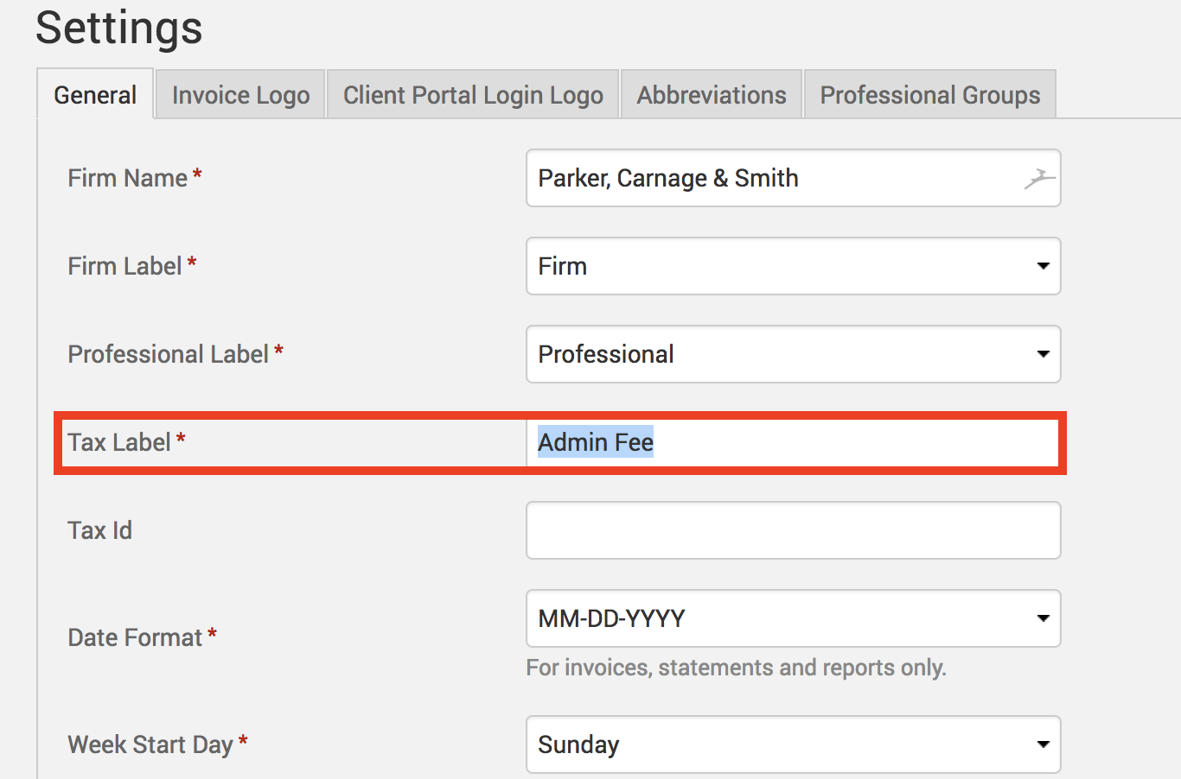
Task: Open the Client Portal Login Logo tab
Action: (x=473, y=95)
